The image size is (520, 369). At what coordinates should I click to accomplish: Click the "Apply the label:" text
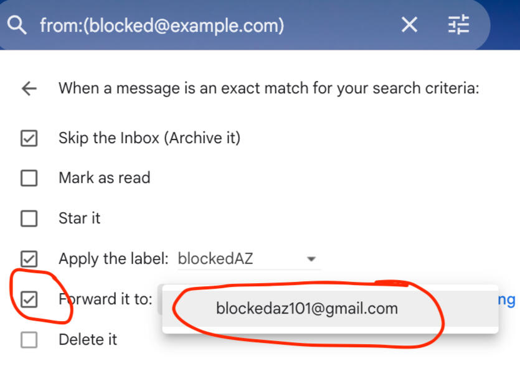click(x=113, y=259)
